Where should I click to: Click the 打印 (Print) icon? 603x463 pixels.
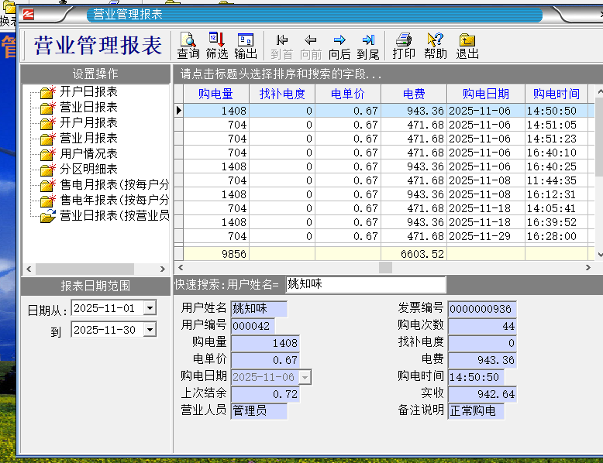click(x=404, y=46)
